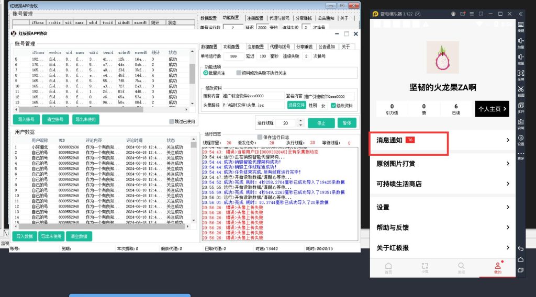Click the 选择文件 button
536x297 pixels.
click(x=296, y=105)
